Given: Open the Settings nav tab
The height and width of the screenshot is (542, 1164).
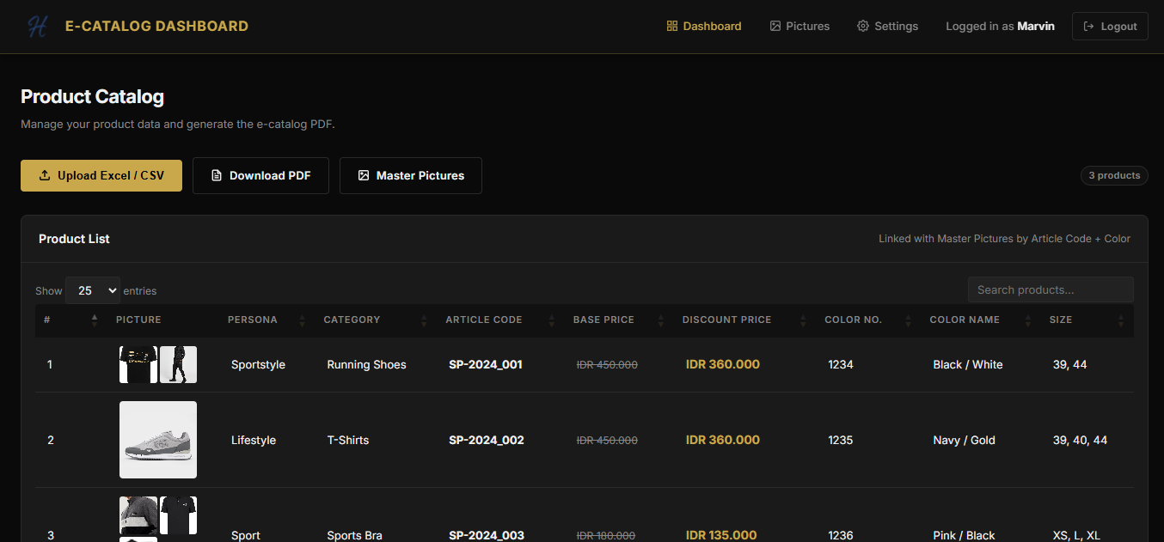Looking at the screenshot, I should pos(887,27).
